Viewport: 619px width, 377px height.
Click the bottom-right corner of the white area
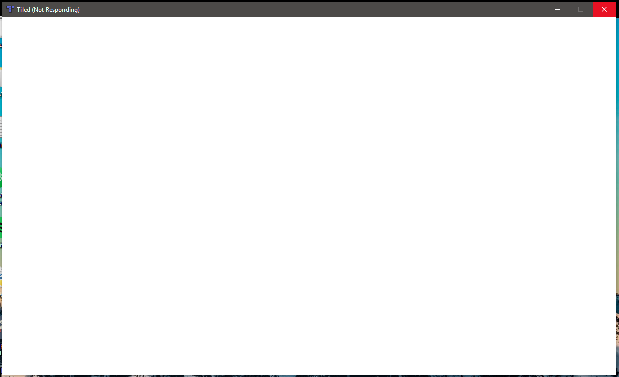pyautogui.click(x=611, y=370)
